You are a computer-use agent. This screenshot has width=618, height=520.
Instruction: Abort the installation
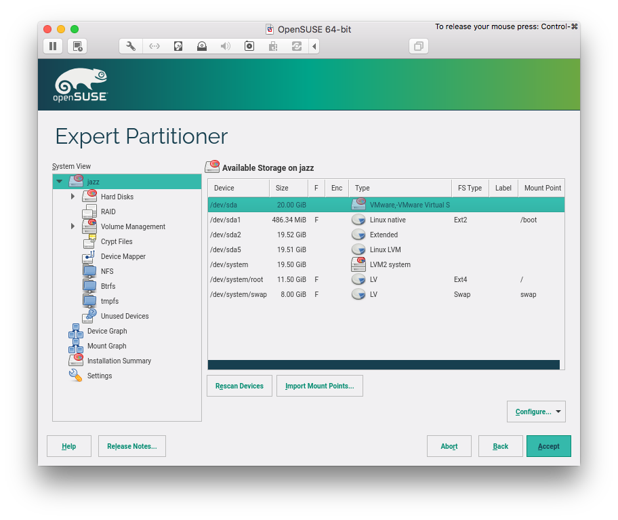coord(449,446)
